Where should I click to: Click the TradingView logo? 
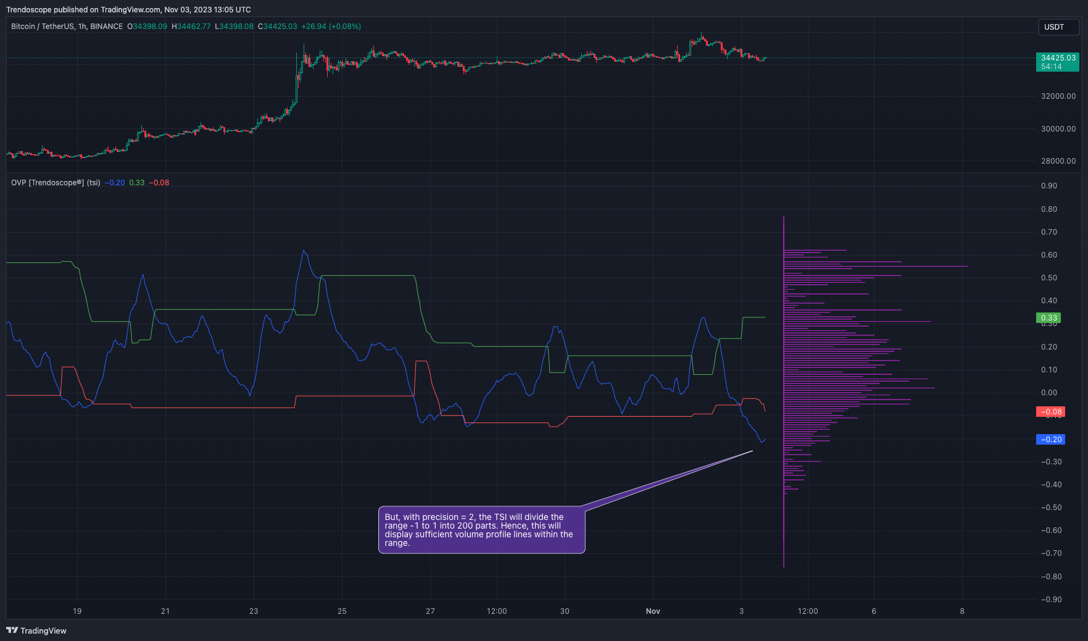click(x=36, y=631)
